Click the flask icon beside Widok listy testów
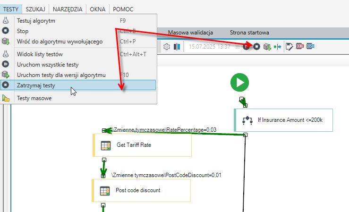 [x=6, y=54]
